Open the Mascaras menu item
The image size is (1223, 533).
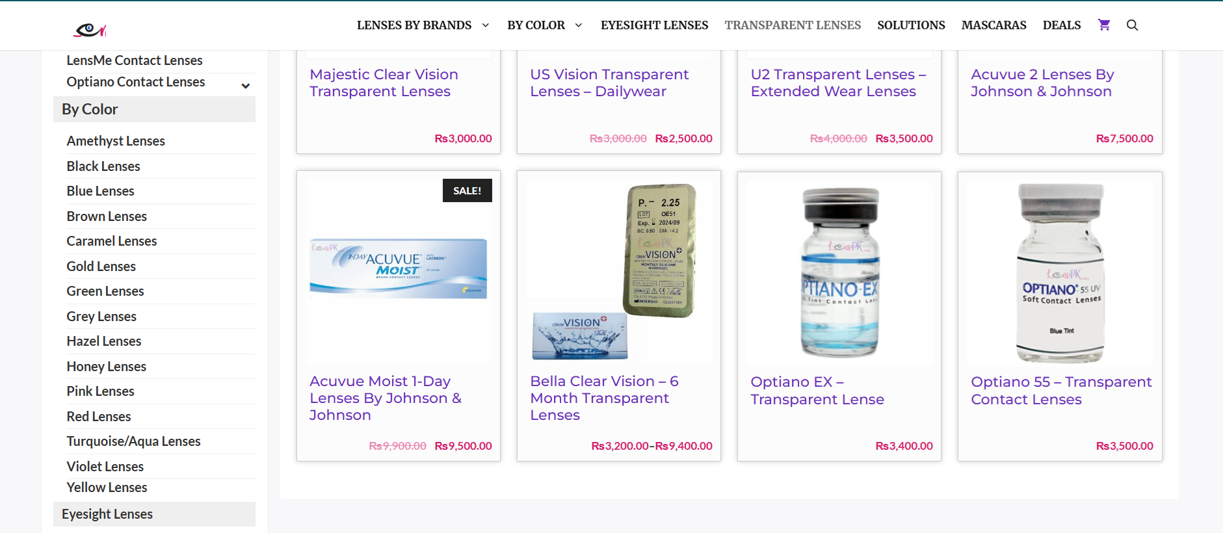click(993, 25)
